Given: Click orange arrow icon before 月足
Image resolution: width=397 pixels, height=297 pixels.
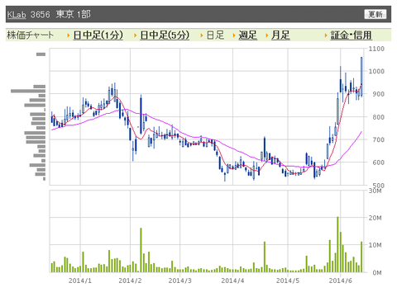Looking at the screenshot, I should (x=267, y=35).
